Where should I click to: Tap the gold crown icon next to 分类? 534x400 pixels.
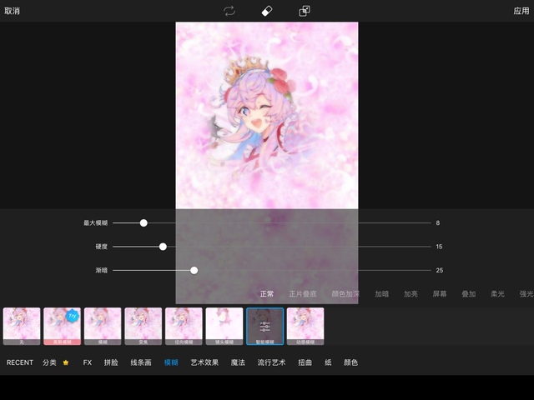point(66,362)
